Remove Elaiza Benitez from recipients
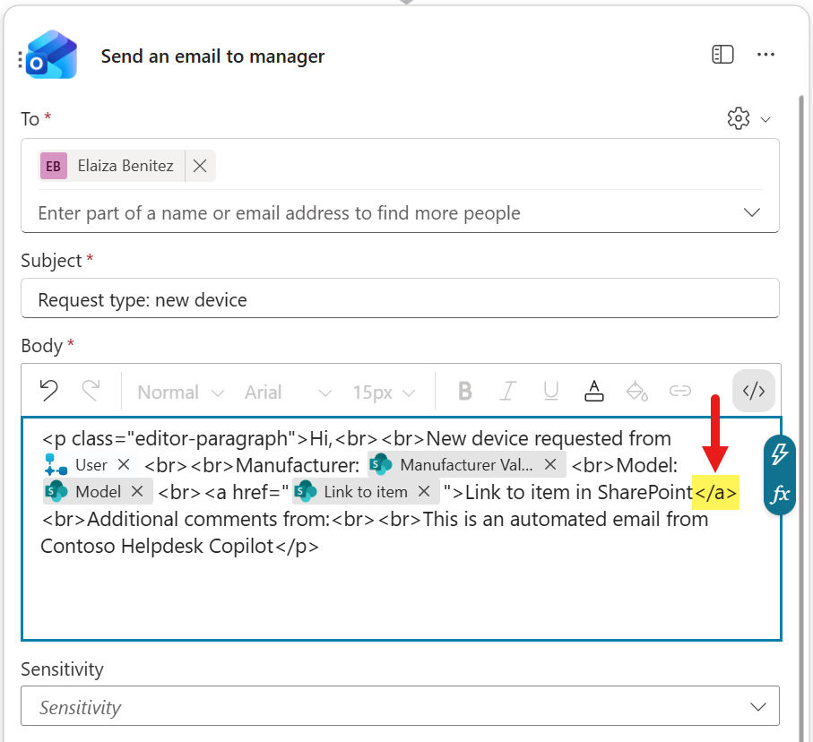 coord(200,166)
